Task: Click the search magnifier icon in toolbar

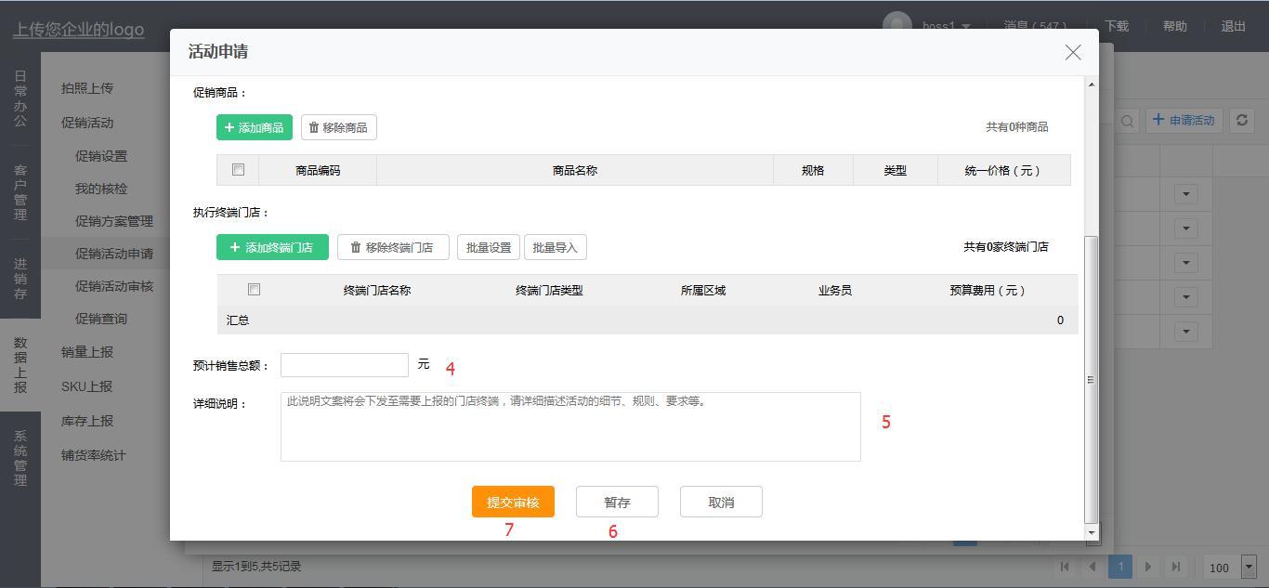Action: tap(1127, 121)
